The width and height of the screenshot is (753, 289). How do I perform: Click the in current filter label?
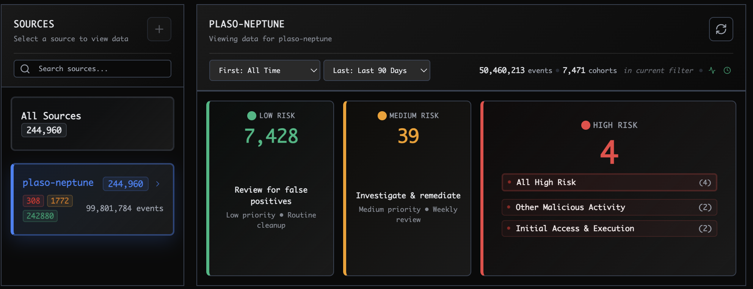[x=659, y=70]
